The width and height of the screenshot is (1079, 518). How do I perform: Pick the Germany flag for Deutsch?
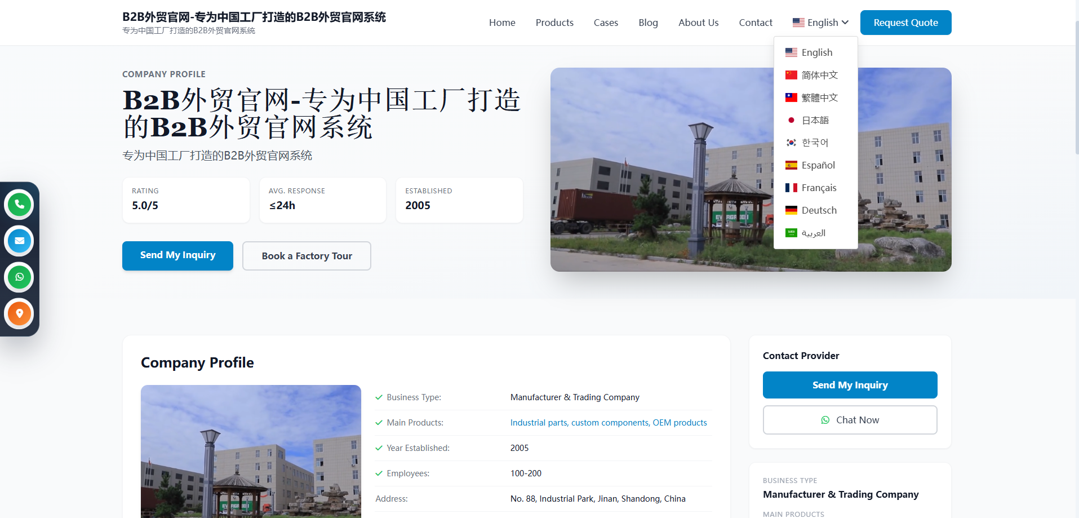click(x=791, y=210)
